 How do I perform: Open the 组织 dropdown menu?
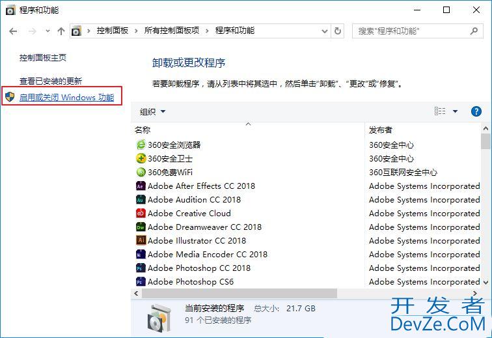[152, 111]
